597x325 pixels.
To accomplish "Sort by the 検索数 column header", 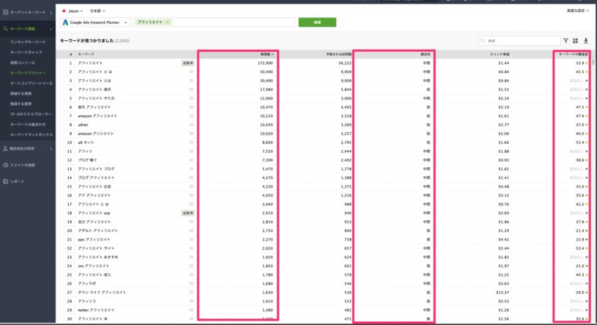I will pyautogui.click(x=266, y=54).
